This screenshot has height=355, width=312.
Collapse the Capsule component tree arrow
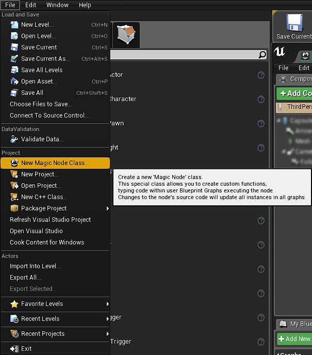click(279, 120)
